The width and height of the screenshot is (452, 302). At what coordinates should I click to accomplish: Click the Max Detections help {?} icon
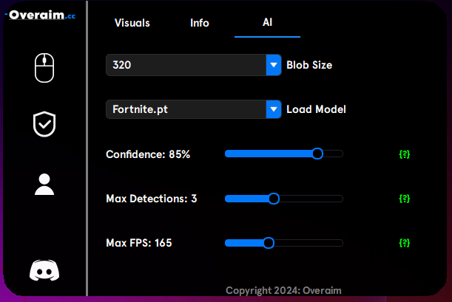pos(405,199)
